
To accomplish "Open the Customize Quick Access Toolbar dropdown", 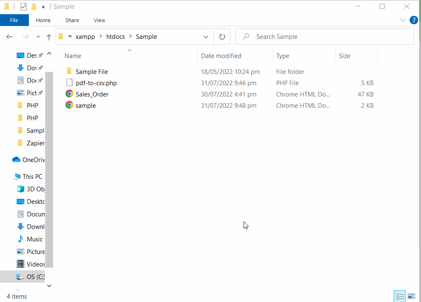I will (x=43, y=7).
